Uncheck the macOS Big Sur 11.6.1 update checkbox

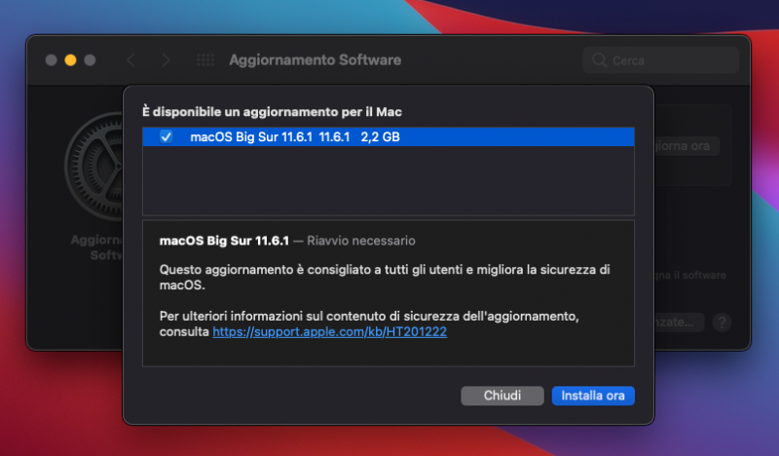[x=166, y=136]
